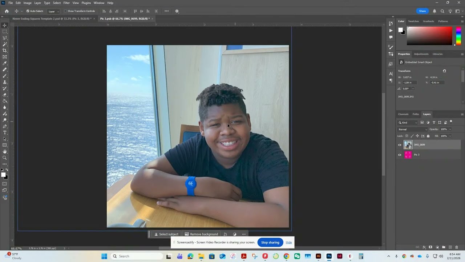
Task: Toggle type layer filter icon
Action: point(434,123)
